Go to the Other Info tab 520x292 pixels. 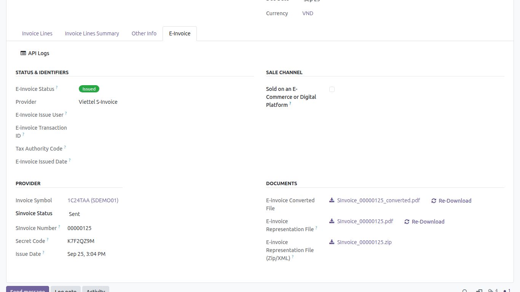[x=144, y=33]
